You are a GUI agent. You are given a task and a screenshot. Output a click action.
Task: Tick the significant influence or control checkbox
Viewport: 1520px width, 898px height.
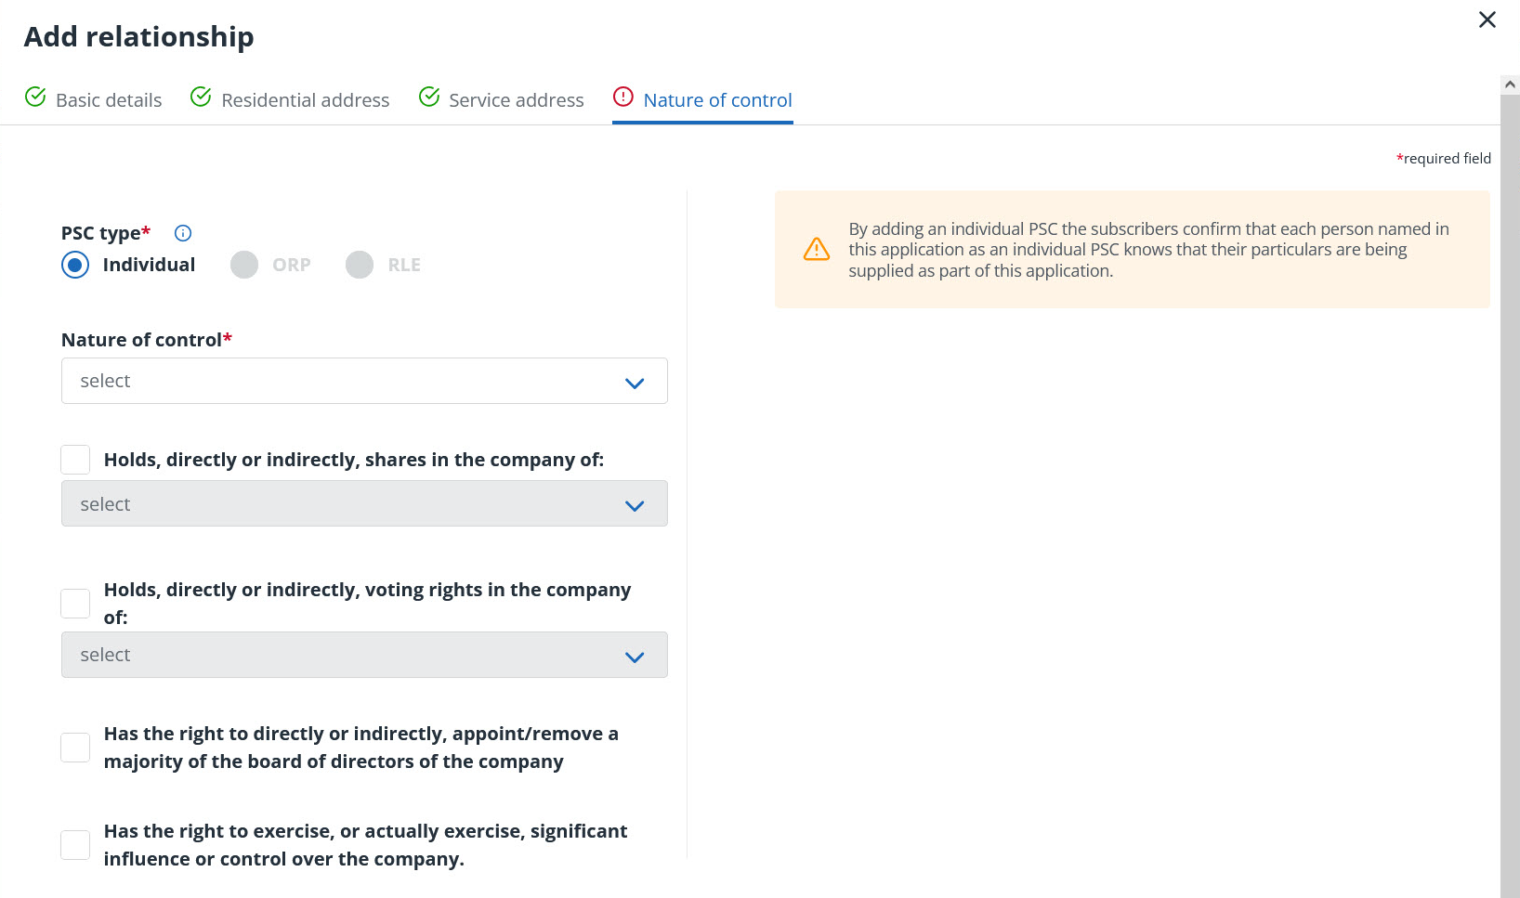point(75,845)
